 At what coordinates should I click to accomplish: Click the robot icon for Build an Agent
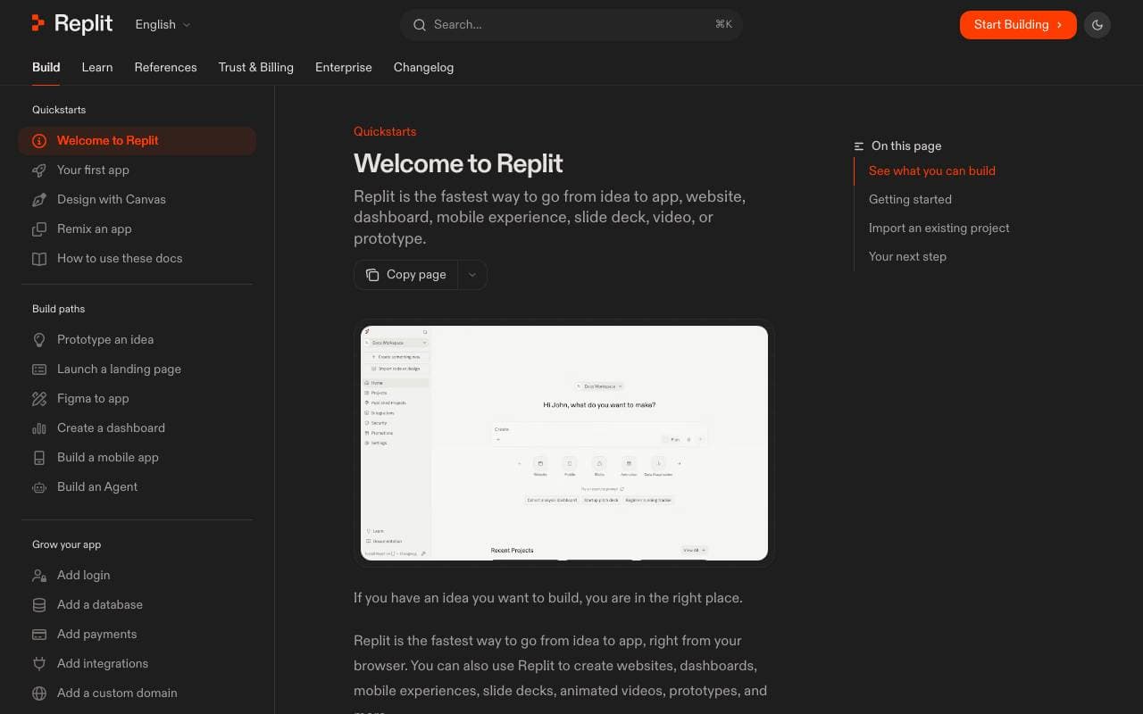[39, 487]
